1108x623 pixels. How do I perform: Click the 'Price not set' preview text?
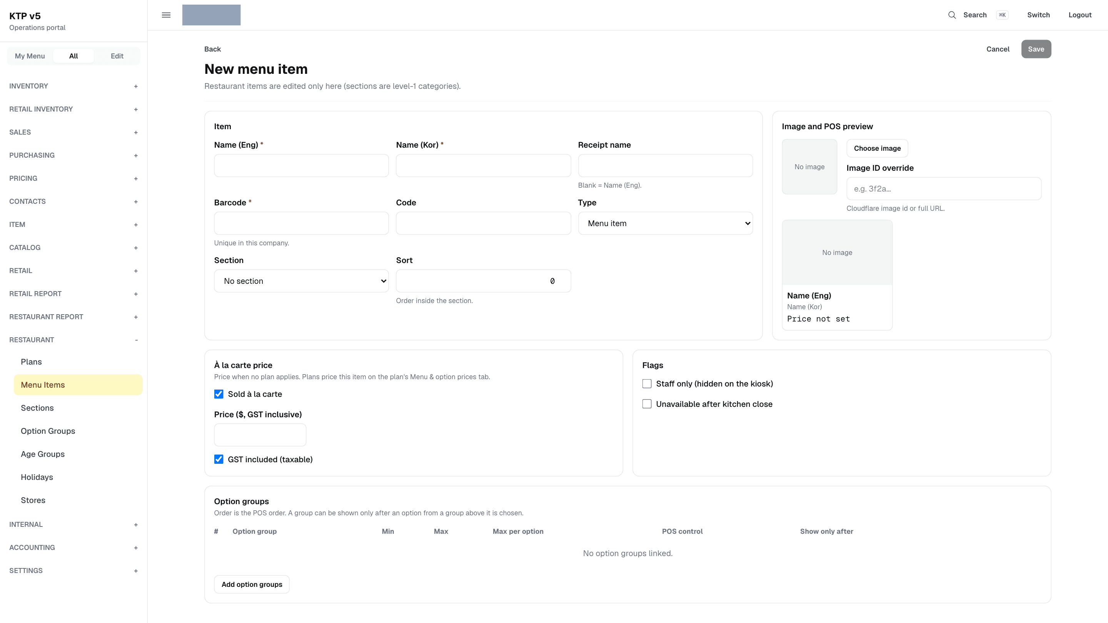pyautogui.click(x=818, y=318)
